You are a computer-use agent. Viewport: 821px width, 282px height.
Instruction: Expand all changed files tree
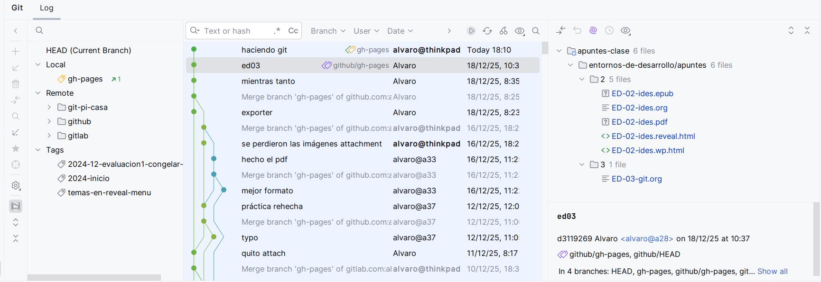tap(791, 30)
